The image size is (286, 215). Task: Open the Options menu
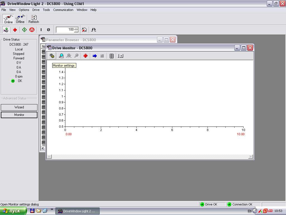coord(24,10)
